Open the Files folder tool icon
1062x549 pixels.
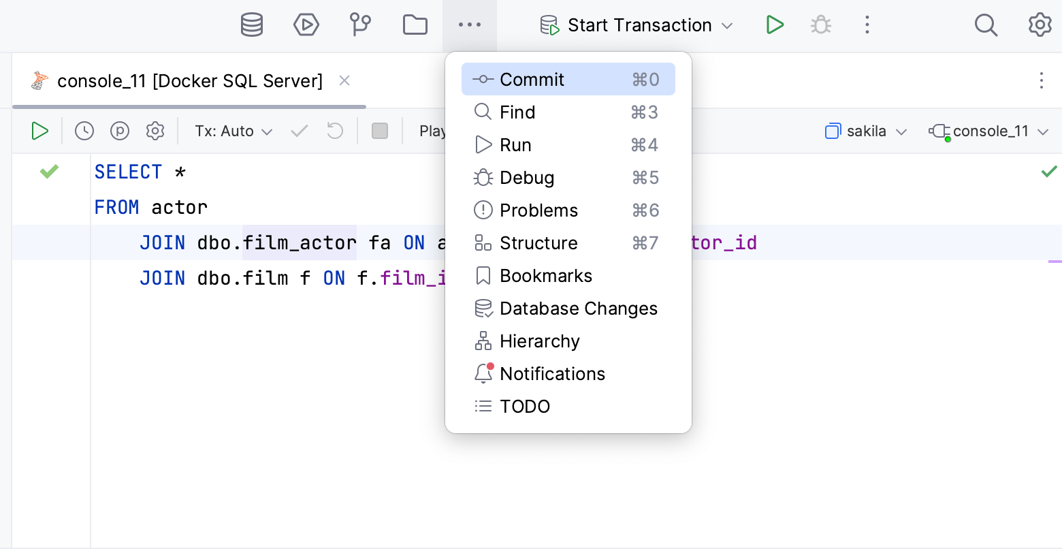[415, 25]
